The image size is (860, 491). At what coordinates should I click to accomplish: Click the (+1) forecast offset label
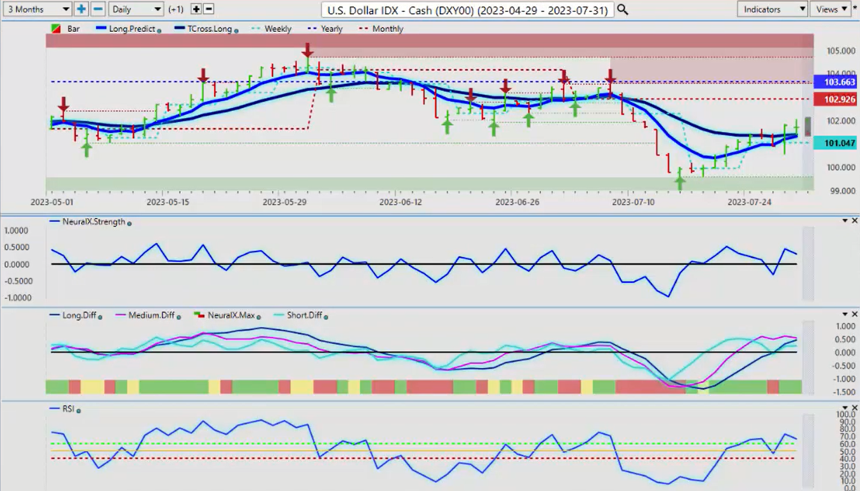[x=177, y=10]
